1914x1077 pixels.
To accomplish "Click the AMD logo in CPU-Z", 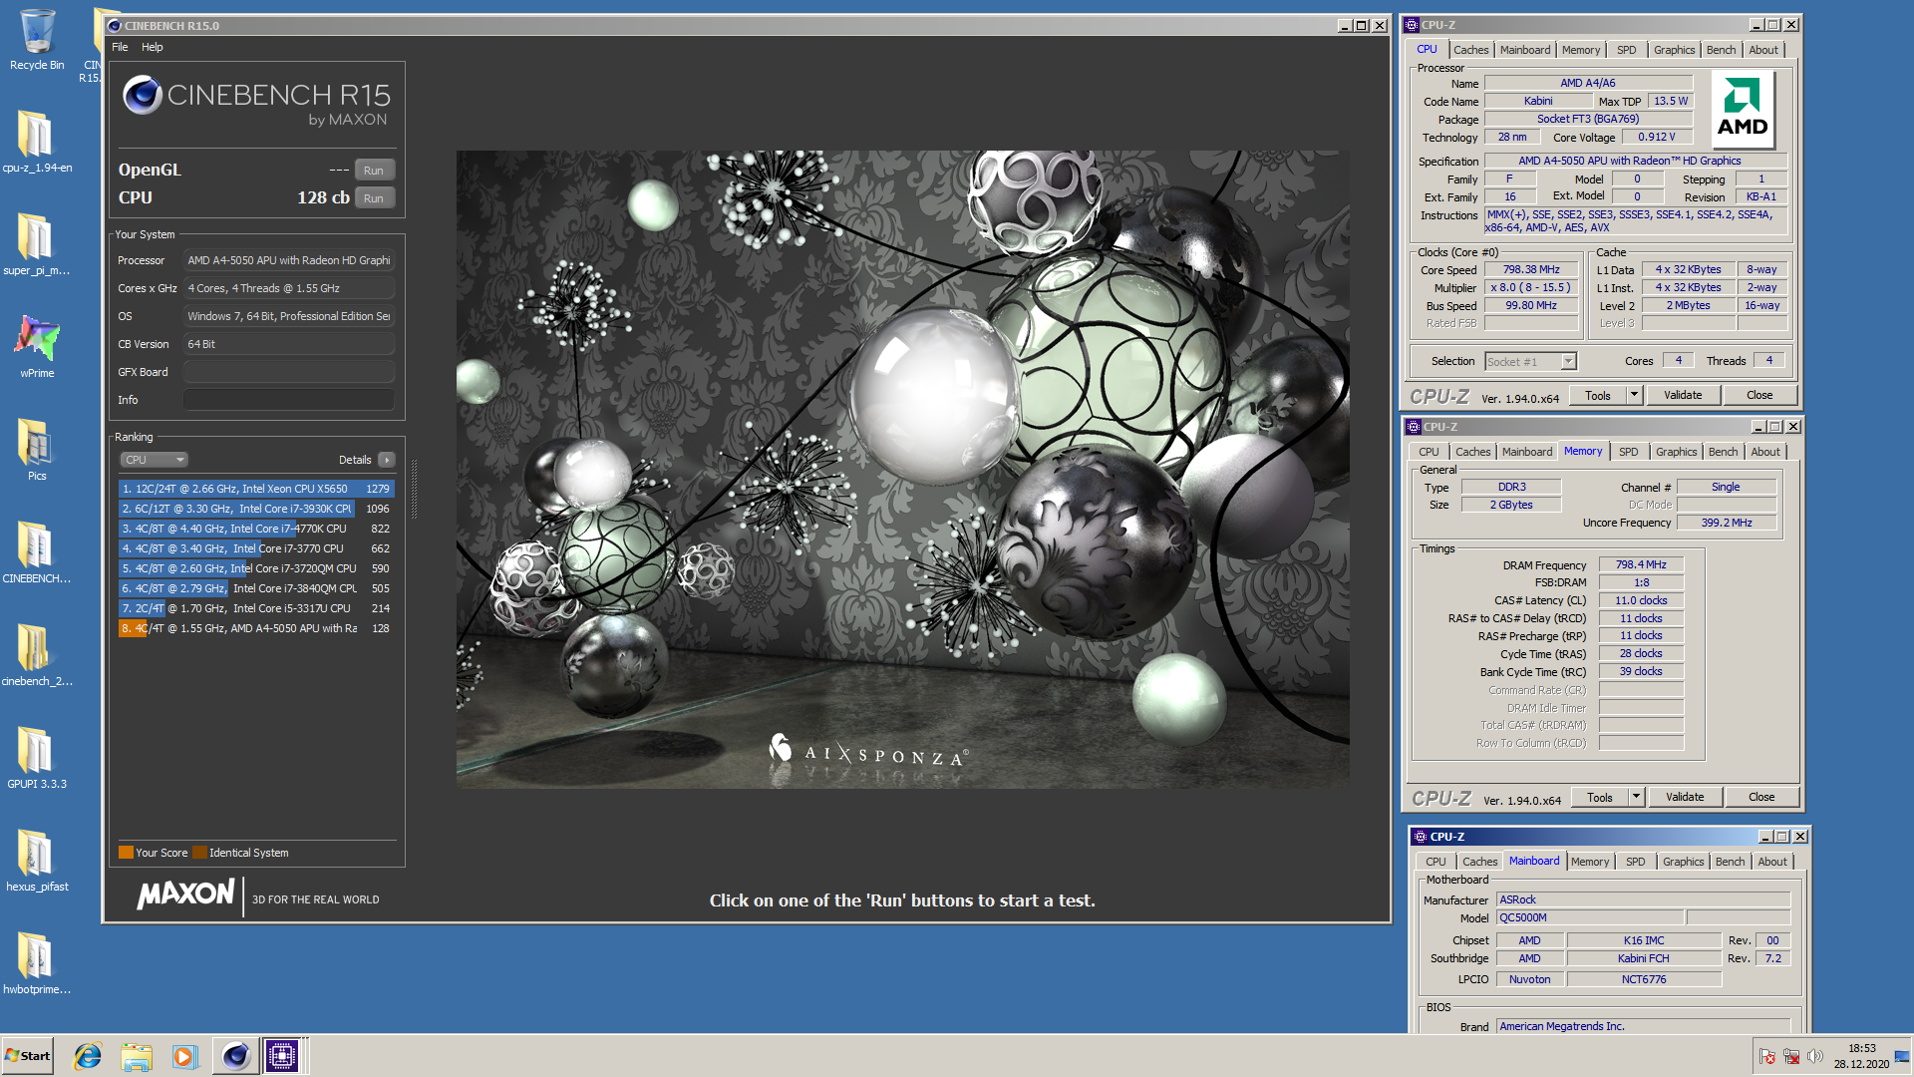I will [1743, 109].
